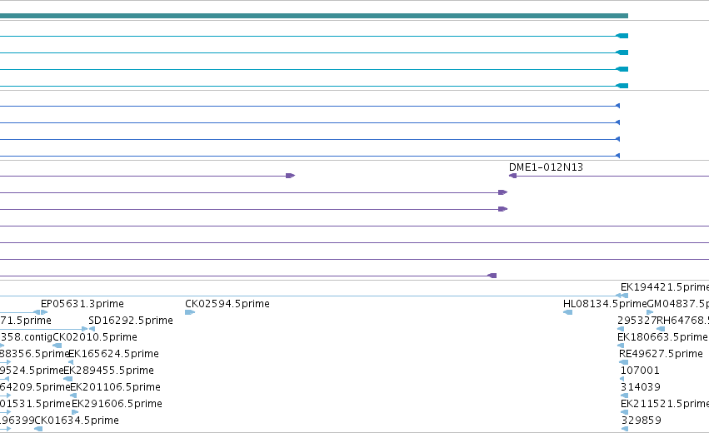The width and height of the screenshot is (709, 433).
Task: Select the small arrow glyph beneath 107001
Action: (622, 379)
